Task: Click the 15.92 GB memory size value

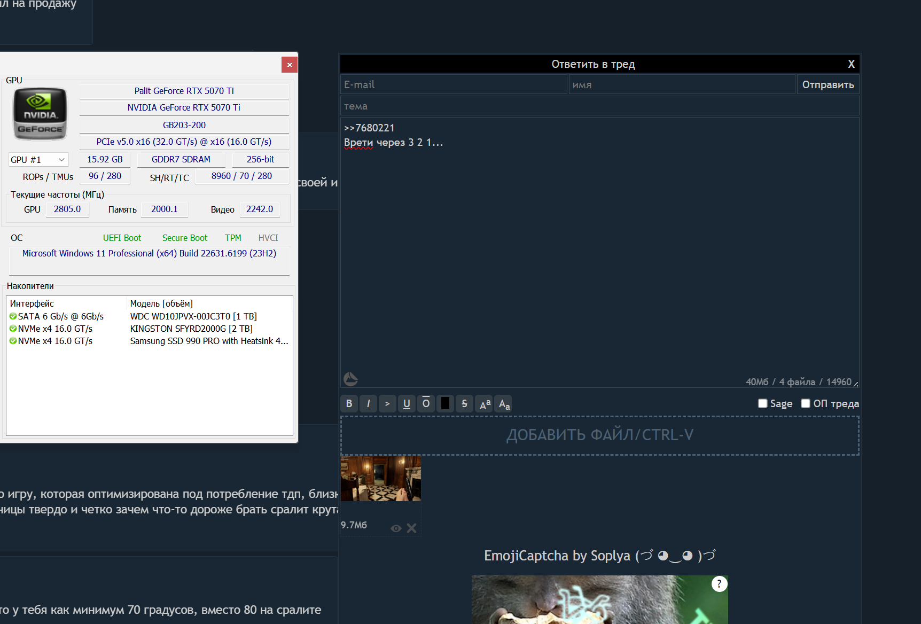Action: pos(105,159)
